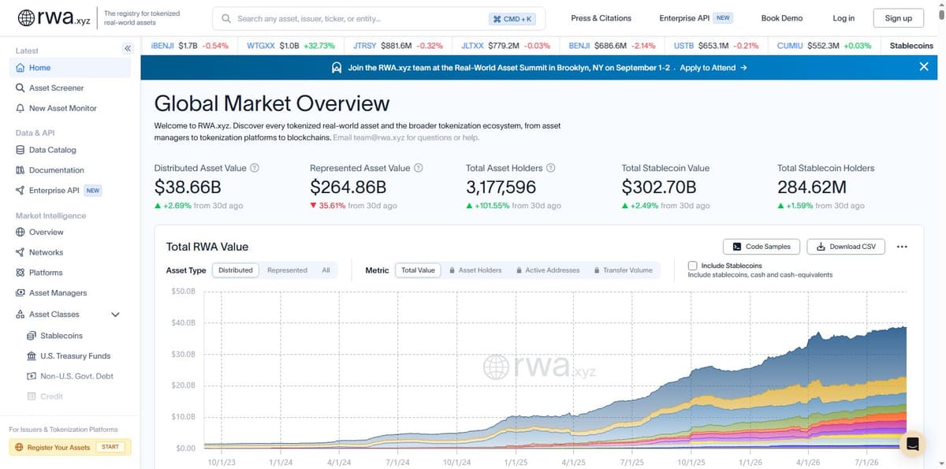Open Data Catalog in the sidebar
946x469 pixels.
click(x=70, y=150)
